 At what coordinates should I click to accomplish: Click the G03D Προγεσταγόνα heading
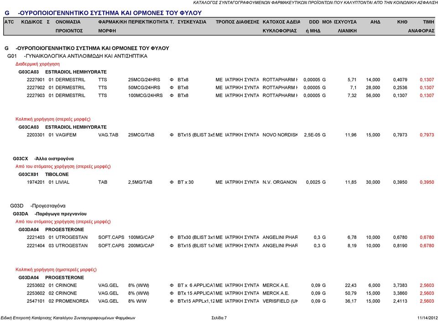pos(38,206)
